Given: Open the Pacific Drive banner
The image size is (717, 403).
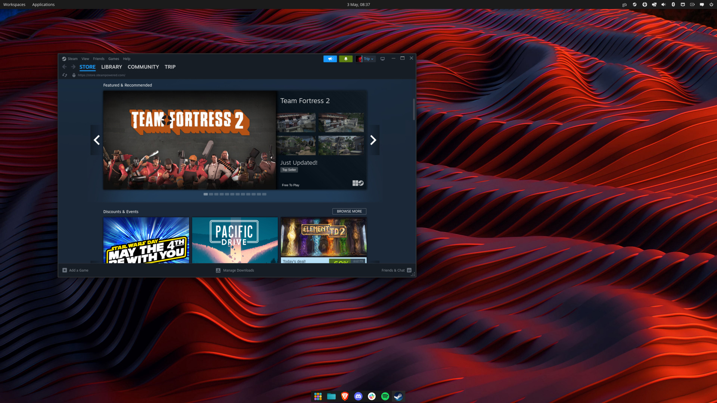Looking at the screenshot, I should [235, 240].
